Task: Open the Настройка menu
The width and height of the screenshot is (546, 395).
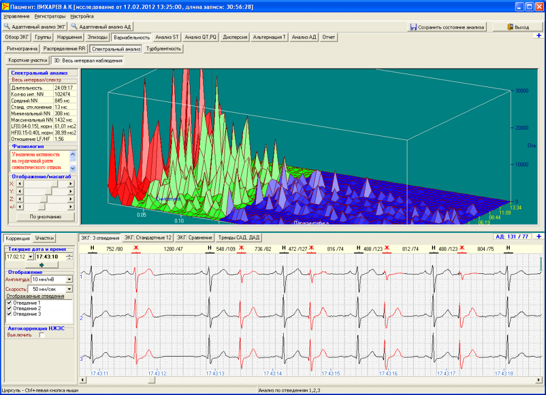Action: coord(82,17)
